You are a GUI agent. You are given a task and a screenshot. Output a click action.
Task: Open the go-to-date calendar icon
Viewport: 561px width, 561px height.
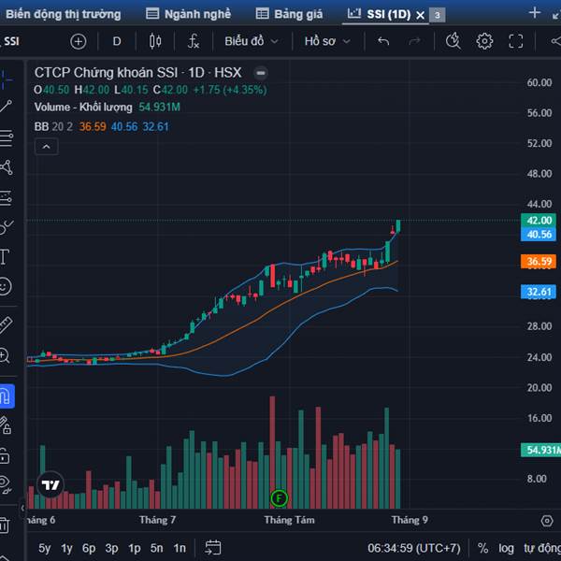213,548
